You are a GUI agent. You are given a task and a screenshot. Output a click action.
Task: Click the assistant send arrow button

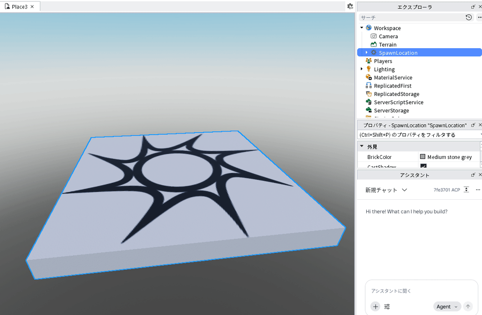tap(468, 307)
